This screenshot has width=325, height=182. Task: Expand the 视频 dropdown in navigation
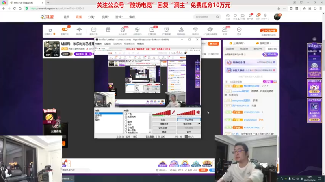click(105, 17)
